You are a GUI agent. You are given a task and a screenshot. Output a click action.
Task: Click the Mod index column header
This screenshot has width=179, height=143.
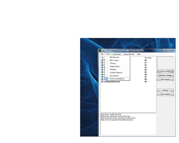(x=148, y=58)
